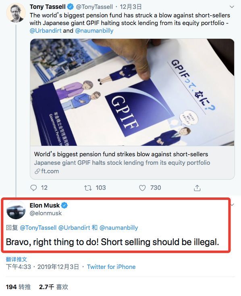
Task: Click Tony Tassell's verified badge
Action: click(71, 7)
